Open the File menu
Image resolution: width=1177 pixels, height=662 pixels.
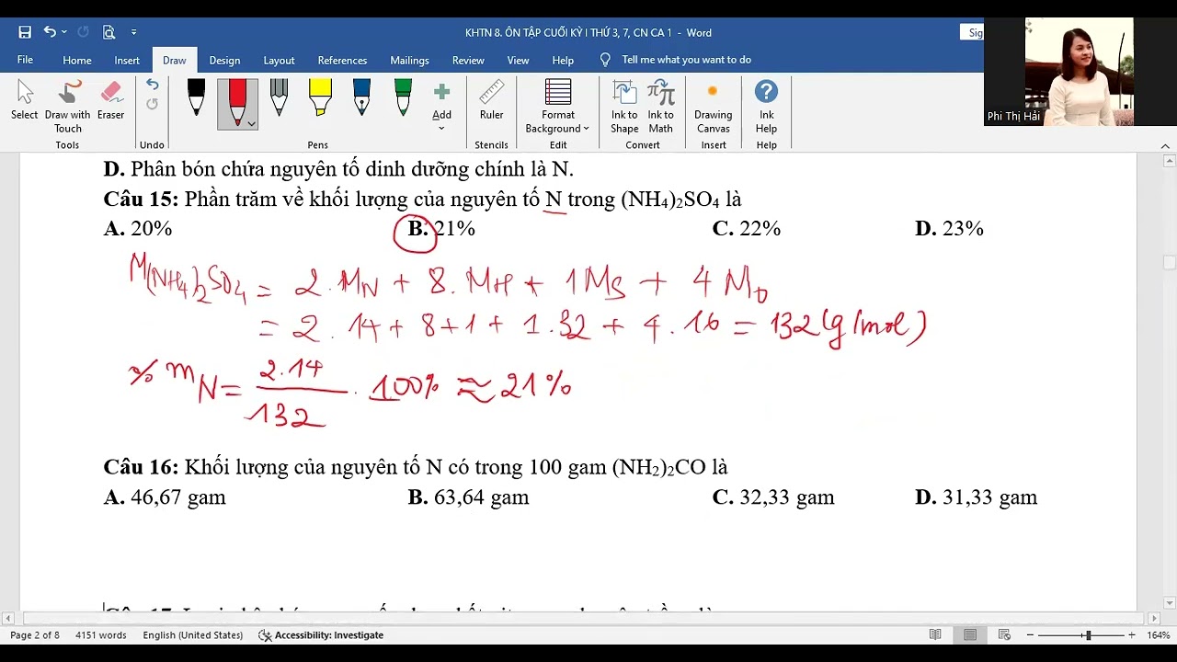tap(25, 60)
